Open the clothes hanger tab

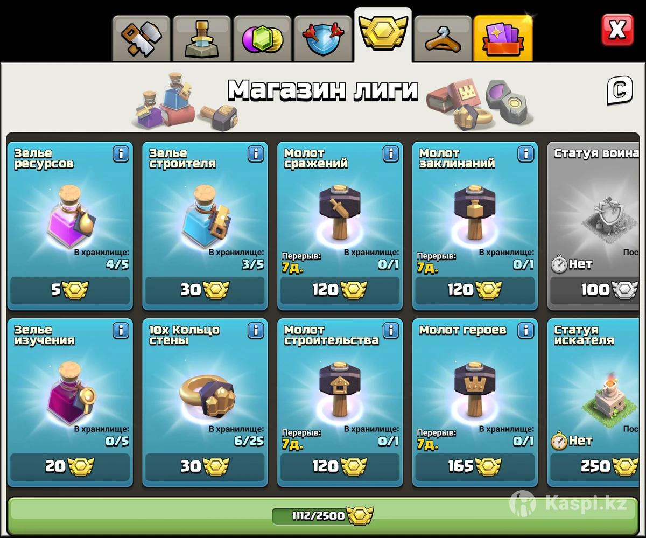click(443, 39)
